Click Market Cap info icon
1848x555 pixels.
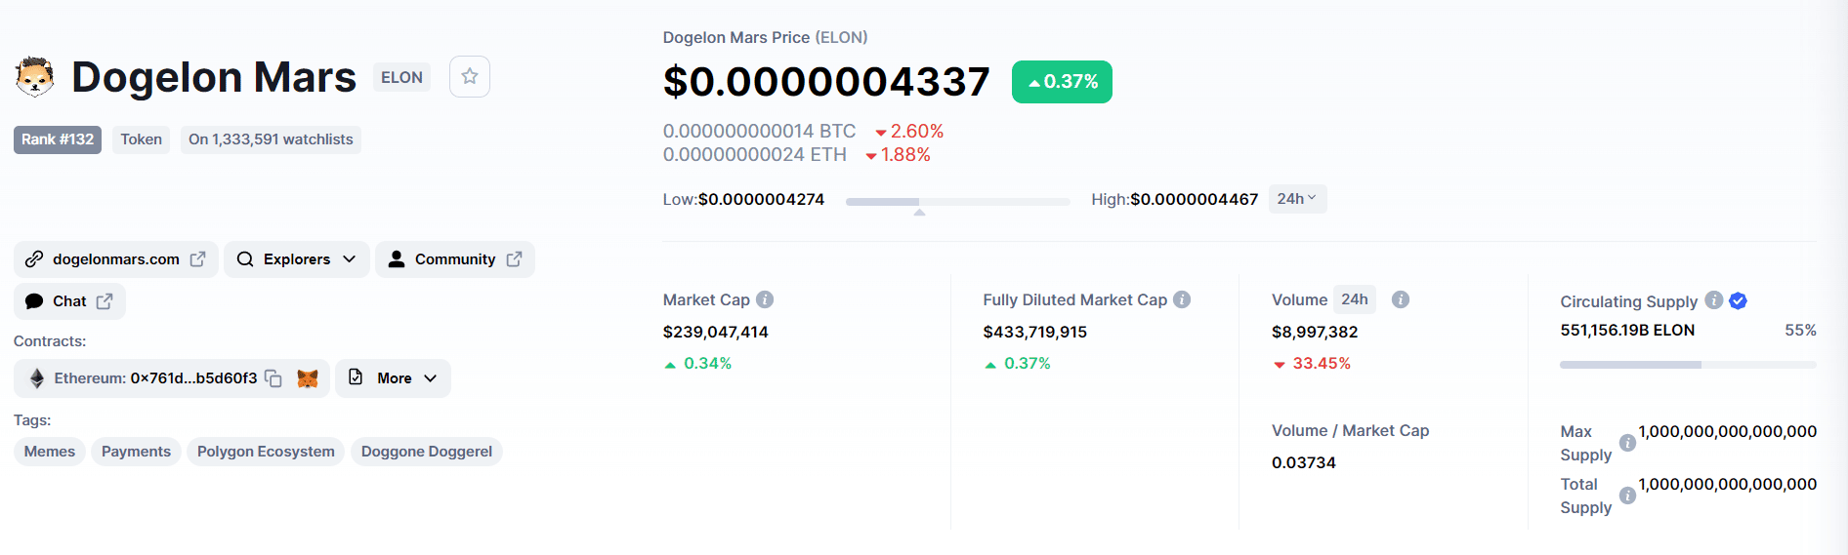765,299
